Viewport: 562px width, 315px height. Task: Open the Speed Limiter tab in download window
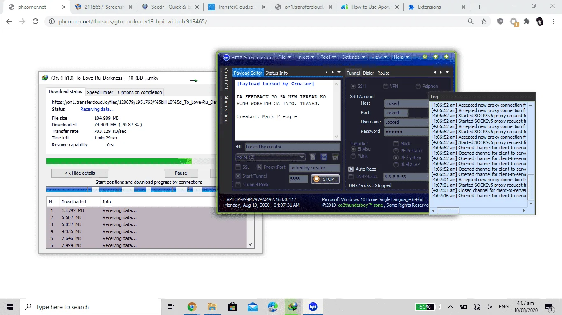[100, 92]
